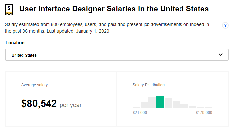
Task: Click the gray bar left of green bar
Action: [x=152, y=102]
